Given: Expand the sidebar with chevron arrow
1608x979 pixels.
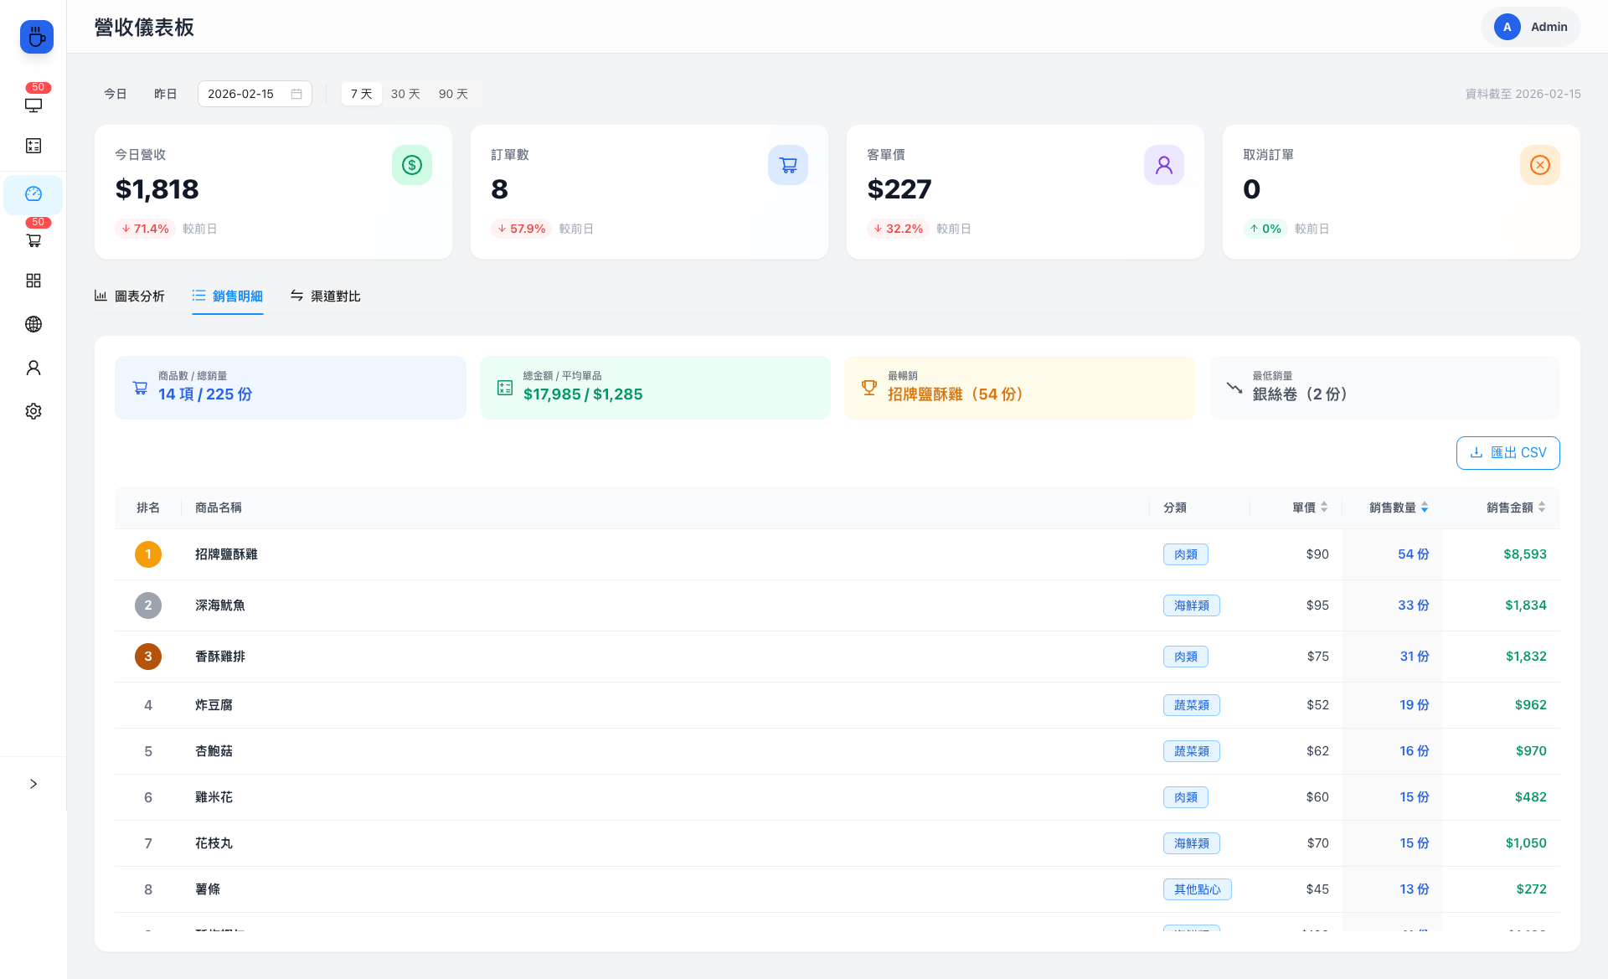Looking at the screenshot, I should click(33, 784).
